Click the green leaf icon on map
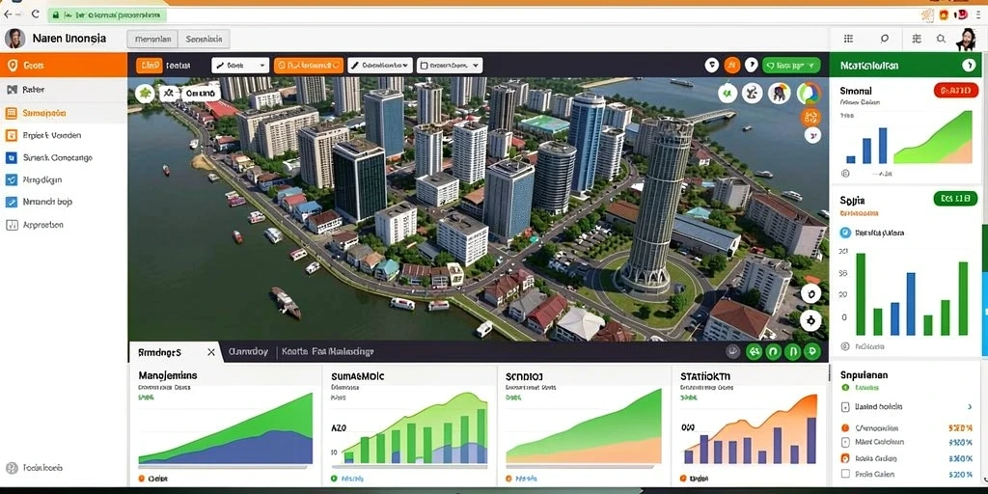 coord(145,94)
